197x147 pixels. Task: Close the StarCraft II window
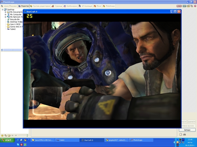[x=179, y=12]
